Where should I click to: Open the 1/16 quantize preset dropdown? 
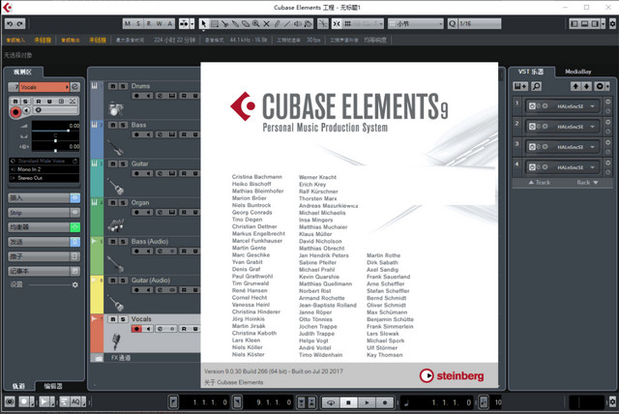pos(480,24)
